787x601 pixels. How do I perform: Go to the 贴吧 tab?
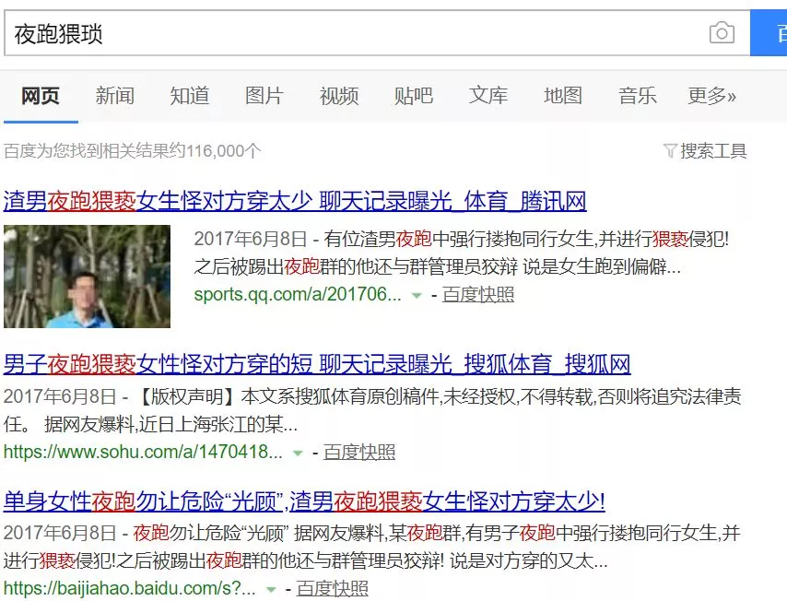coord(414,95)
